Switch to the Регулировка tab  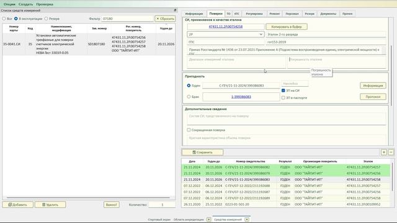pos(254,14)
